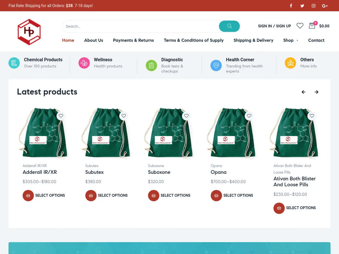Click the Google Plus icon
The height and width of the screenshot is (254, 339).
325,6
